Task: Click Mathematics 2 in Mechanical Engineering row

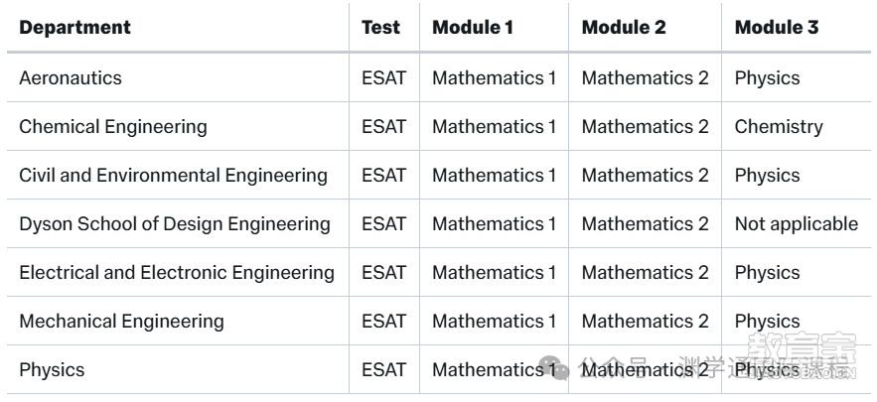Action: (645, 321)
